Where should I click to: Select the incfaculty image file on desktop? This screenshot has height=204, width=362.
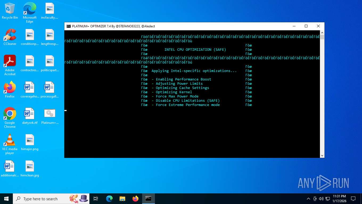point(50,11)
